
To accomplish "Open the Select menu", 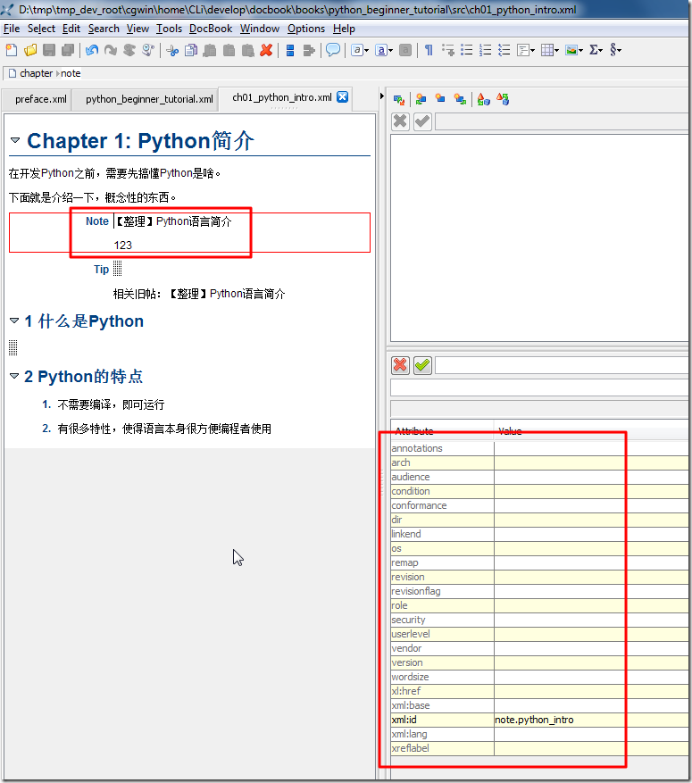I will pyautogui.click(x=41, y=29).
